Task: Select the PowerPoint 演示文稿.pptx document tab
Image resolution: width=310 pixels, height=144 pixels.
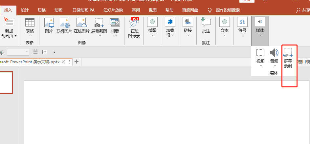Action: tap(30, 62)
